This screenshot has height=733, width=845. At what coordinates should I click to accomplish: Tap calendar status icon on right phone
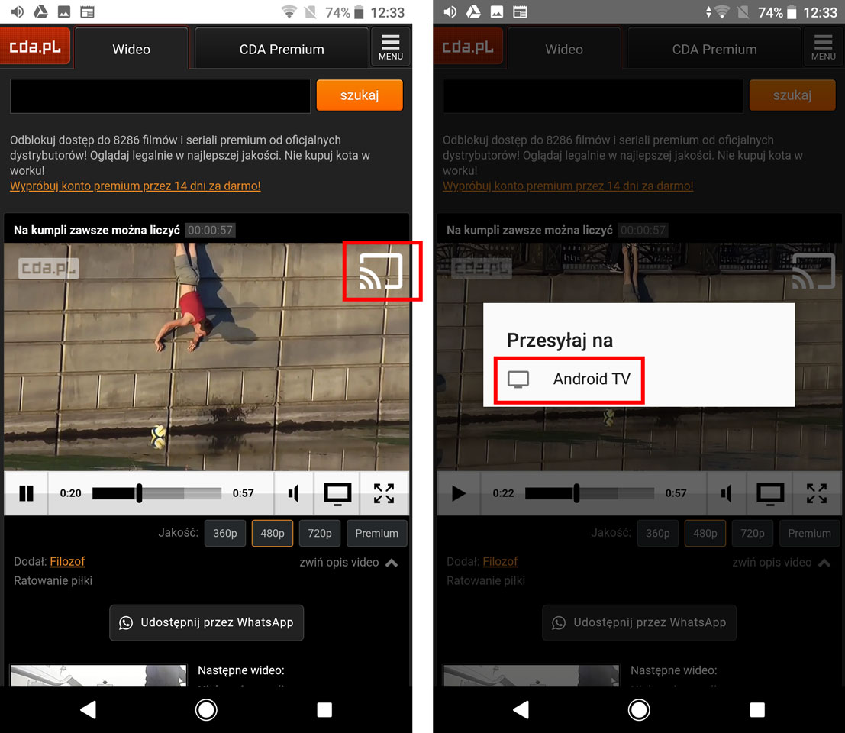520,11
